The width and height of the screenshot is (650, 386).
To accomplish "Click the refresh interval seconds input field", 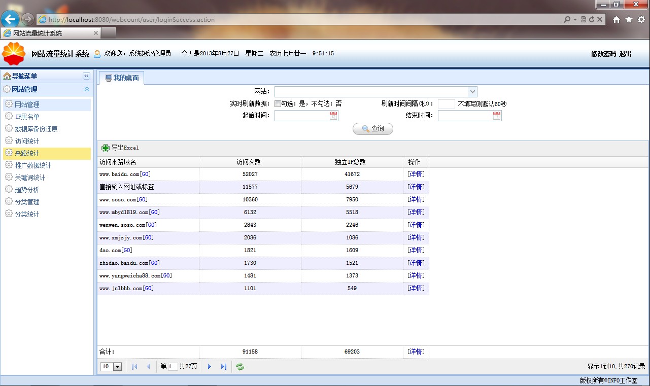I will tap(446, 104).
